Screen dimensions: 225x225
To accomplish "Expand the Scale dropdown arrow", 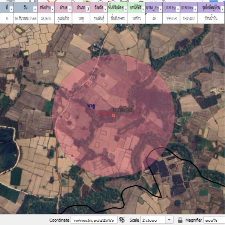I will coord(169,220).
